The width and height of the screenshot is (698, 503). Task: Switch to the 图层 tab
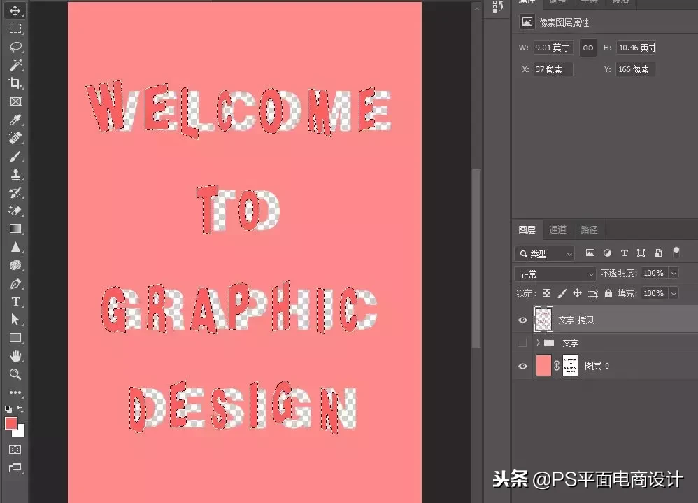pos(527,229)
